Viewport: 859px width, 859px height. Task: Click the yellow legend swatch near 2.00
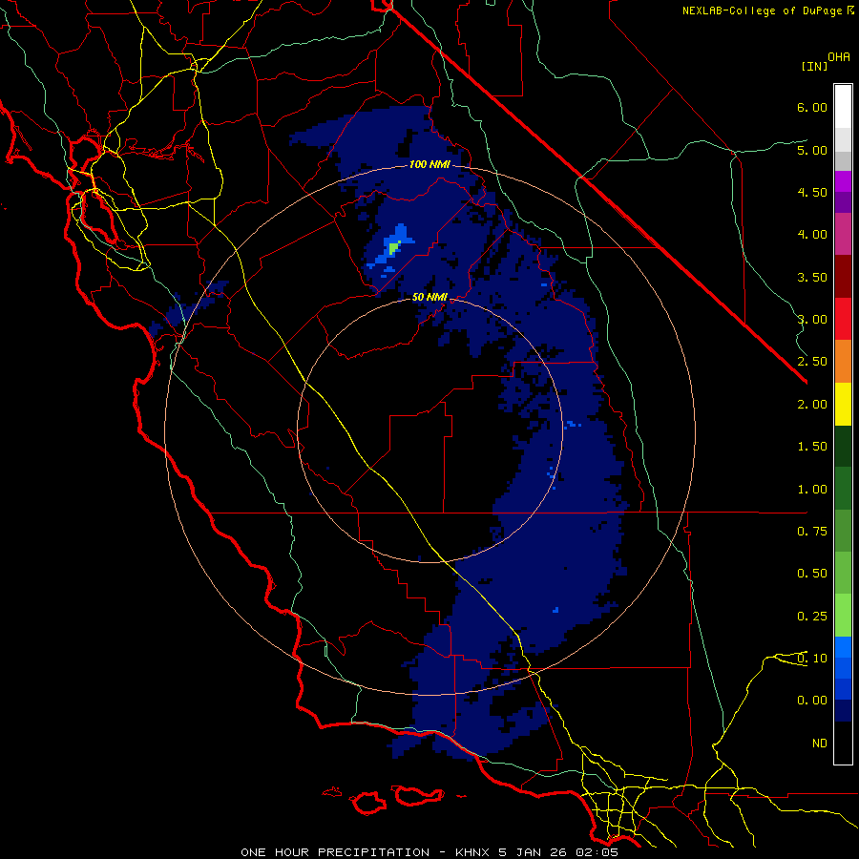pos(843,404)
